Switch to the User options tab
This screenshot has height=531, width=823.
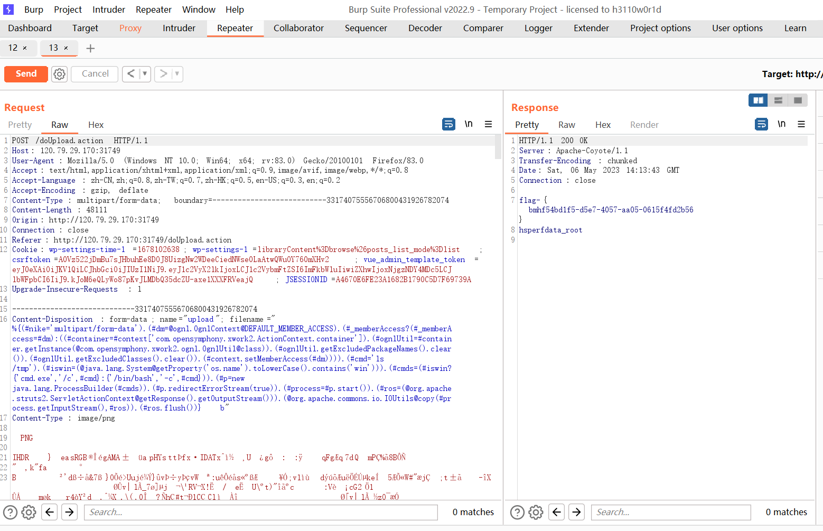click(737, 28)
